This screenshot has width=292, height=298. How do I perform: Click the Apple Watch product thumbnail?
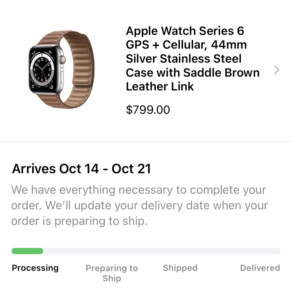[61, 70]
